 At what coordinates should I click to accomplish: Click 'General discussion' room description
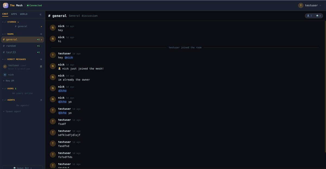pos(83,16)
